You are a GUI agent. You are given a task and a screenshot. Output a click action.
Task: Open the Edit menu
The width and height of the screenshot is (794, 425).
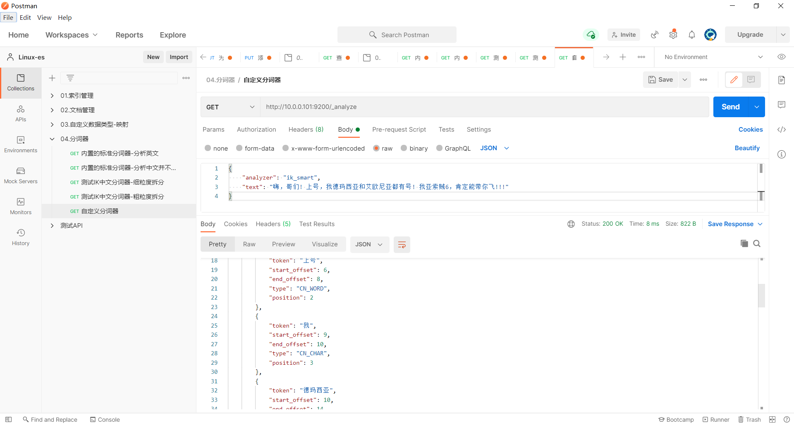[x=25, y=17]
